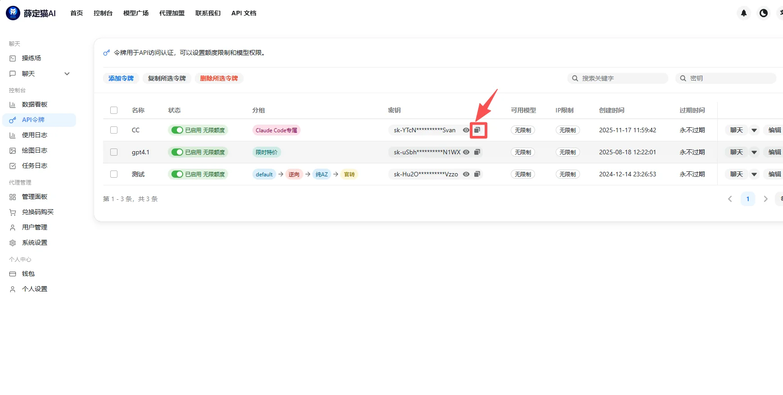Open the 控制台 nav item
Image resolution: width=783 pixels, height=395 pixels.
coord(103,13)
